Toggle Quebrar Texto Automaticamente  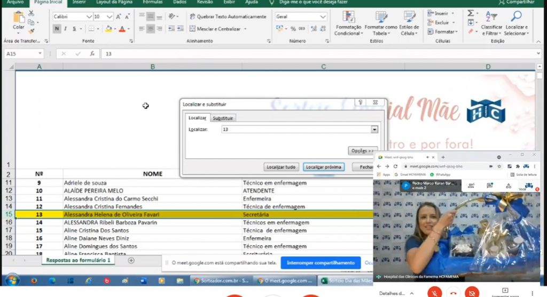(227, 17)
